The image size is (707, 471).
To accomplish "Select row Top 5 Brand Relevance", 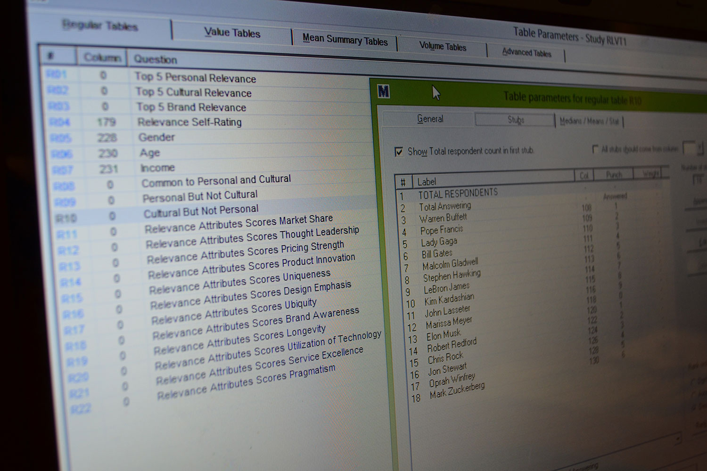I will [x=191, y=107].
